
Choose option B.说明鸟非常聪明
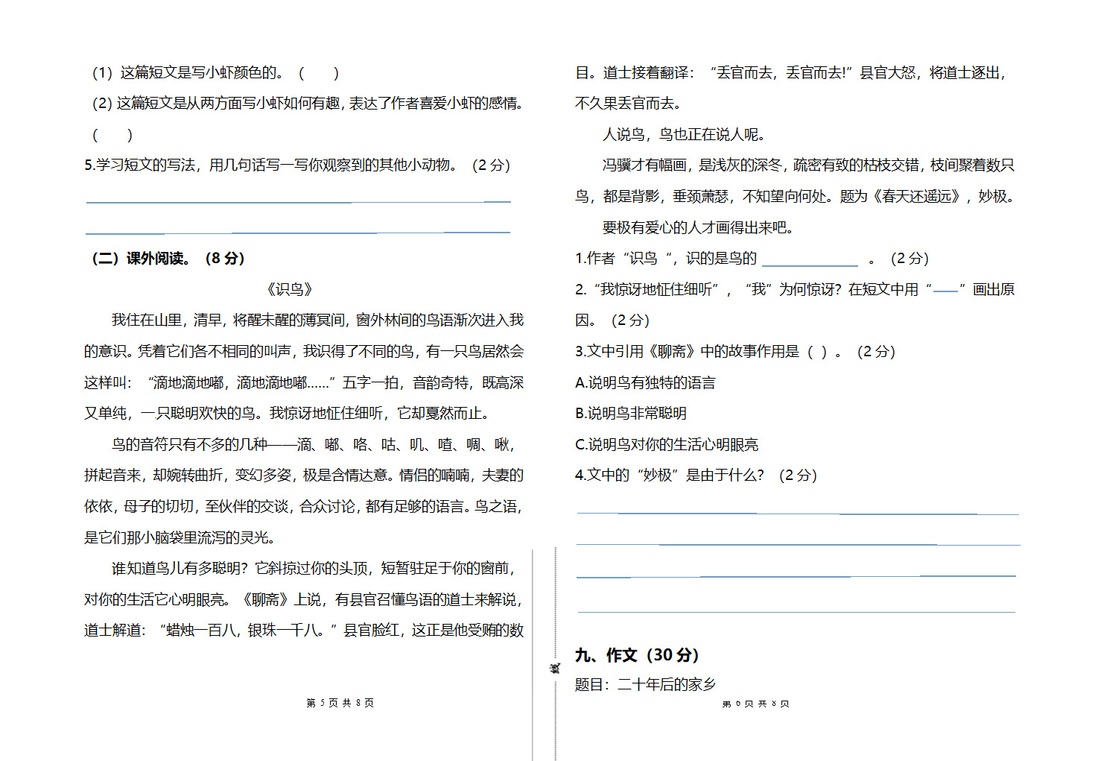point(631,414)
